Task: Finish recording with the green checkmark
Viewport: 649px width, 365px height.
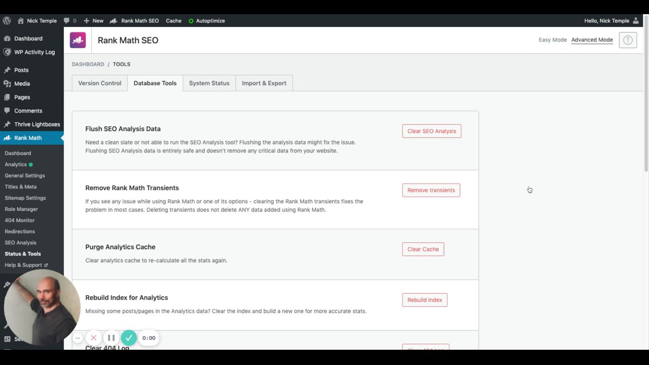Action: click(x=129, y=338)
